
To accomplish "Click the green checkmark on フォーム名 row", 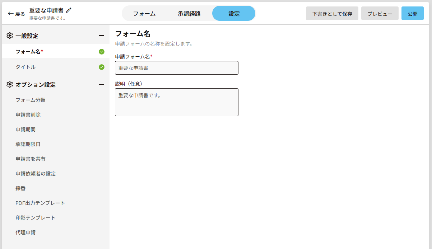I will tap(102, 52).
